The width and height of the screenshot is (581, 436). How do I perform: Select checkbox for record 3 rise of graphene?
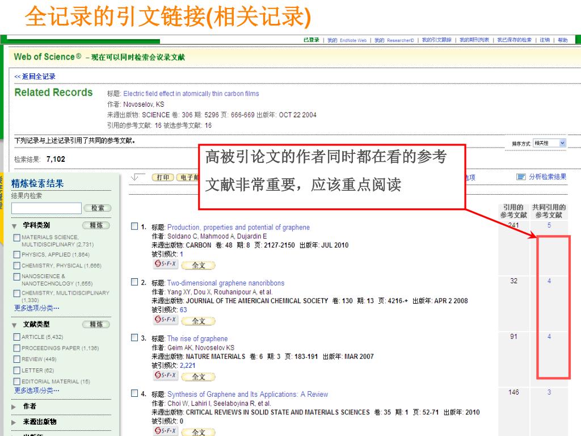click(x=134, y=337)
